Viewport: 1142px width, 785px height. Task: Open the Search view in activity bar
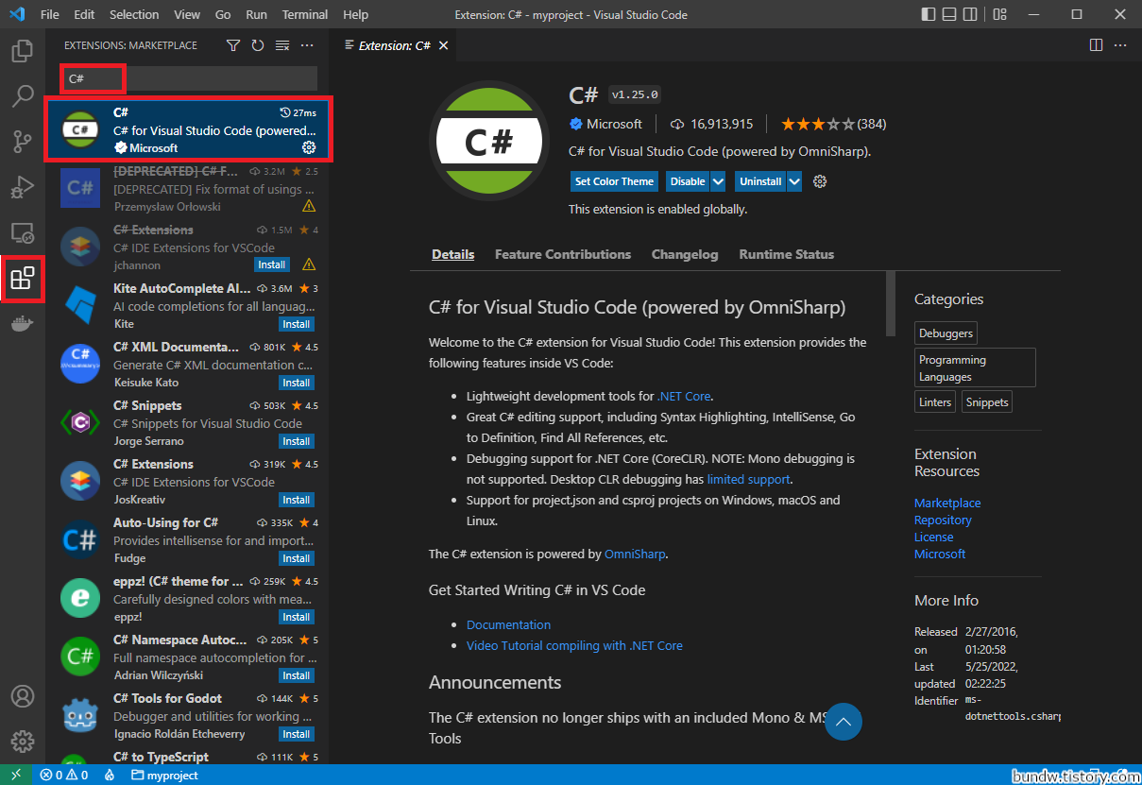pyautogui.click(x=23, y=97)
